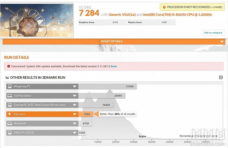Image resolution: width=228 pixels, height=148 pixels.
Task: Expand the Gaming PC HTC Vive dropdown arrow
Action: pyautogui.click(x=75, y=105)
